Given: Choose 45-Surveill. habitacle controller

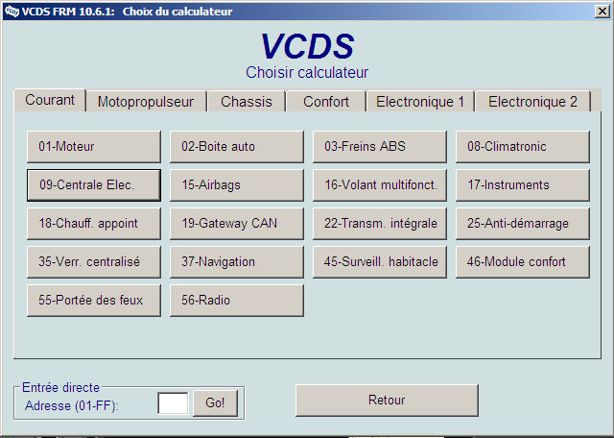Looking at the screenshot, I should pos(380,262).
